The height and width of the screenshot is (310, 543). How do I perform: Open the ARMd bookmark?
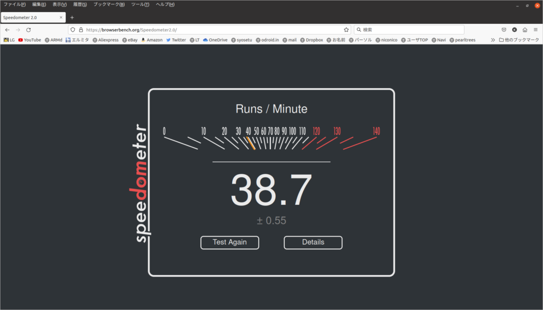click(54, 40)
